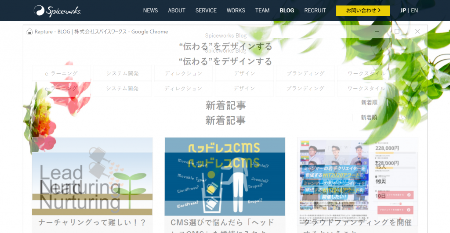Click the yellow お問い合わせ contact button
Viewport: 450px width, 233px height.
[x=363, y=11]
